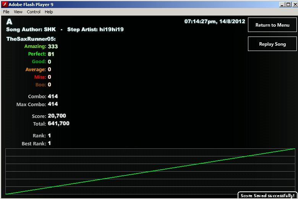Screen dimensions: 298x199
Task: Maximize the Flash Player window
Action: pyautogui.click(x=288, y=5)
